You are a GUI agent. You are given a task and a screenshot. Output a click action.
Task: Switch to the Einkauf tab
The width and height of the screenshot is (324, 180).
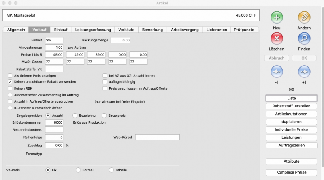tap(61, 30)
